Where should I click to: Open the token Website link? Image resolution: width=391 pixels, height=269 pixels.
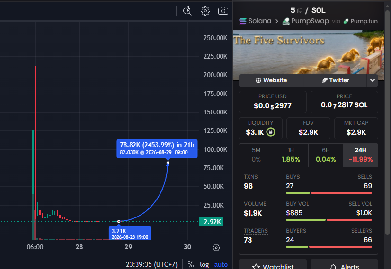[271, 80]
